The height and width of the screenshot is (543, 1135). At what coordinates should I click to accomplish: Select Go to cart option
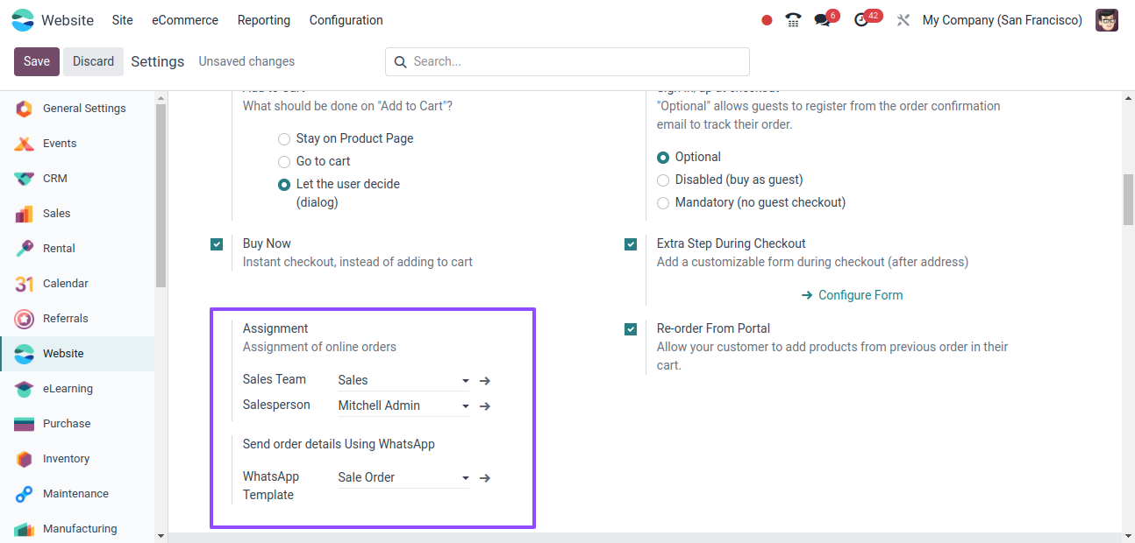click(284, 161)
